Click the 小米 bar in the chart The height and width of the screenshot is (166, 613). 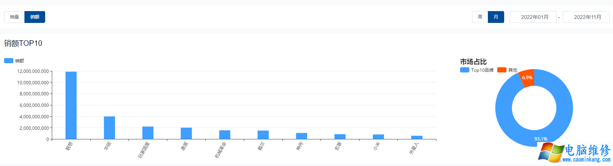pyautogui.click(x=378, y=137)
